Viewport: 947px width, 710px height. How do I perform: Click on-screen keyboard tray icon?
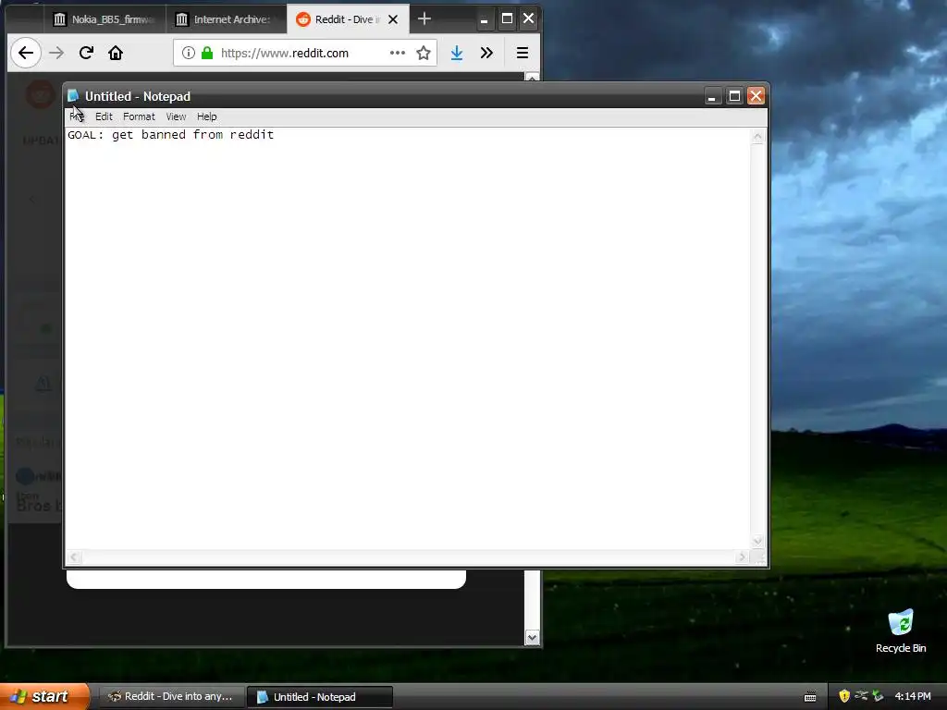[810, 697]
